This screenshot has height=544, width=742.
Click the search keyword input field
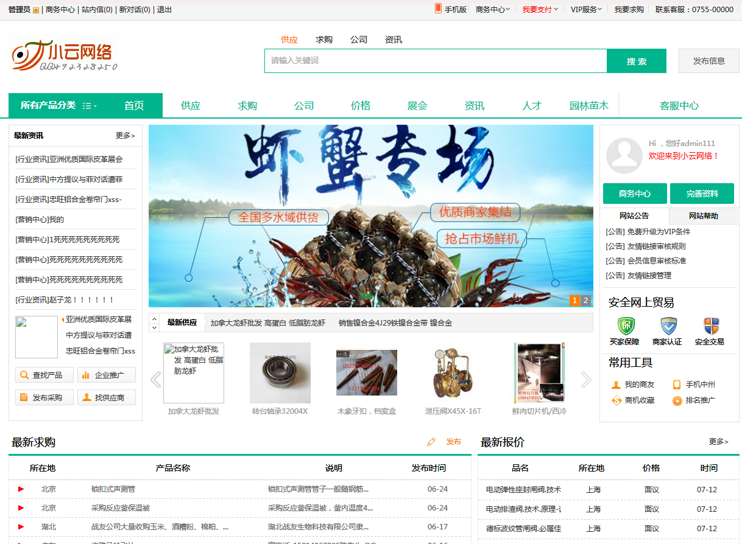click(x=436, y=61)
